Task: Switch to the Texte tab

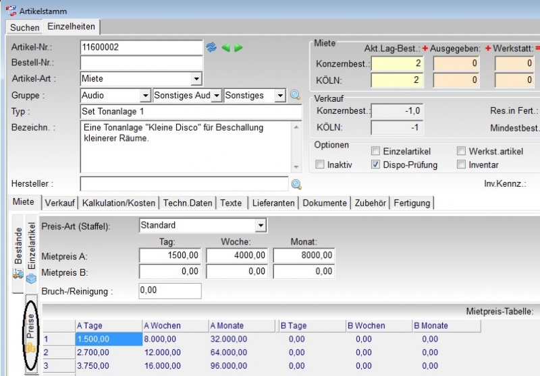Action: point(231,203)
